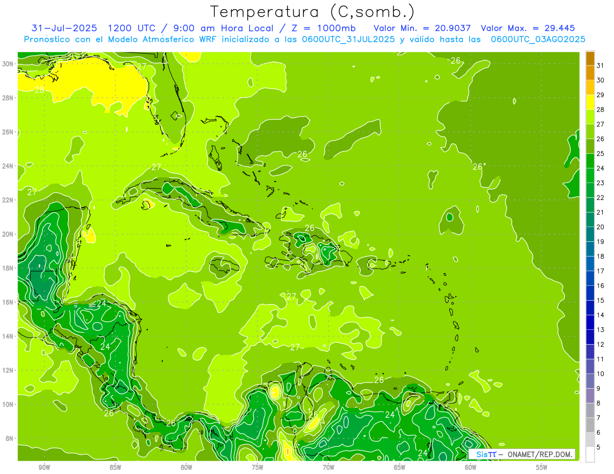Click the orange legend swatch between 30 and 31
614x474 pixels.
(590, 73)
